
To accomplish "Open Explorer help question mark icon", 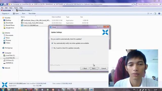I will tap(159, 13).
